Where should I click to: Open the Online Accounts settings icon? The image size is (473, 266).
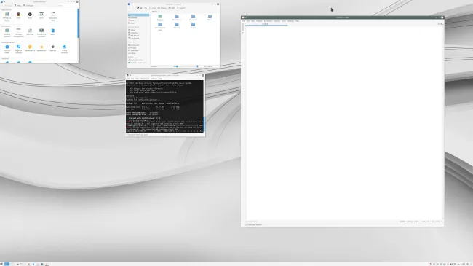[64, 50]
